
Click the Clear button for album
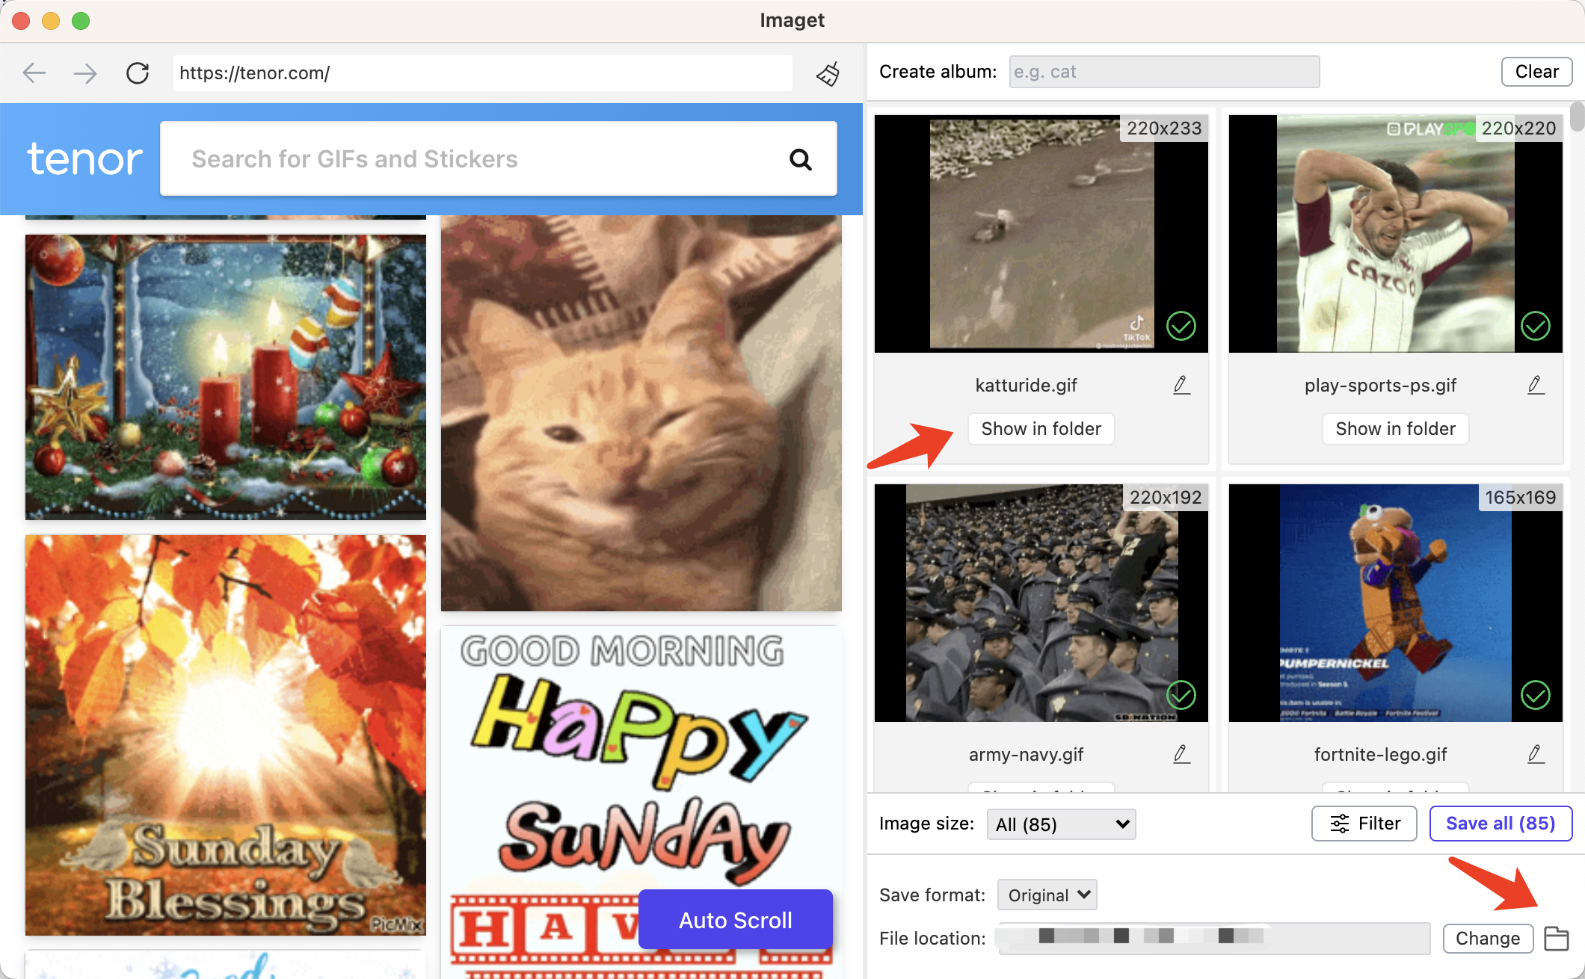click(1535, 71)
